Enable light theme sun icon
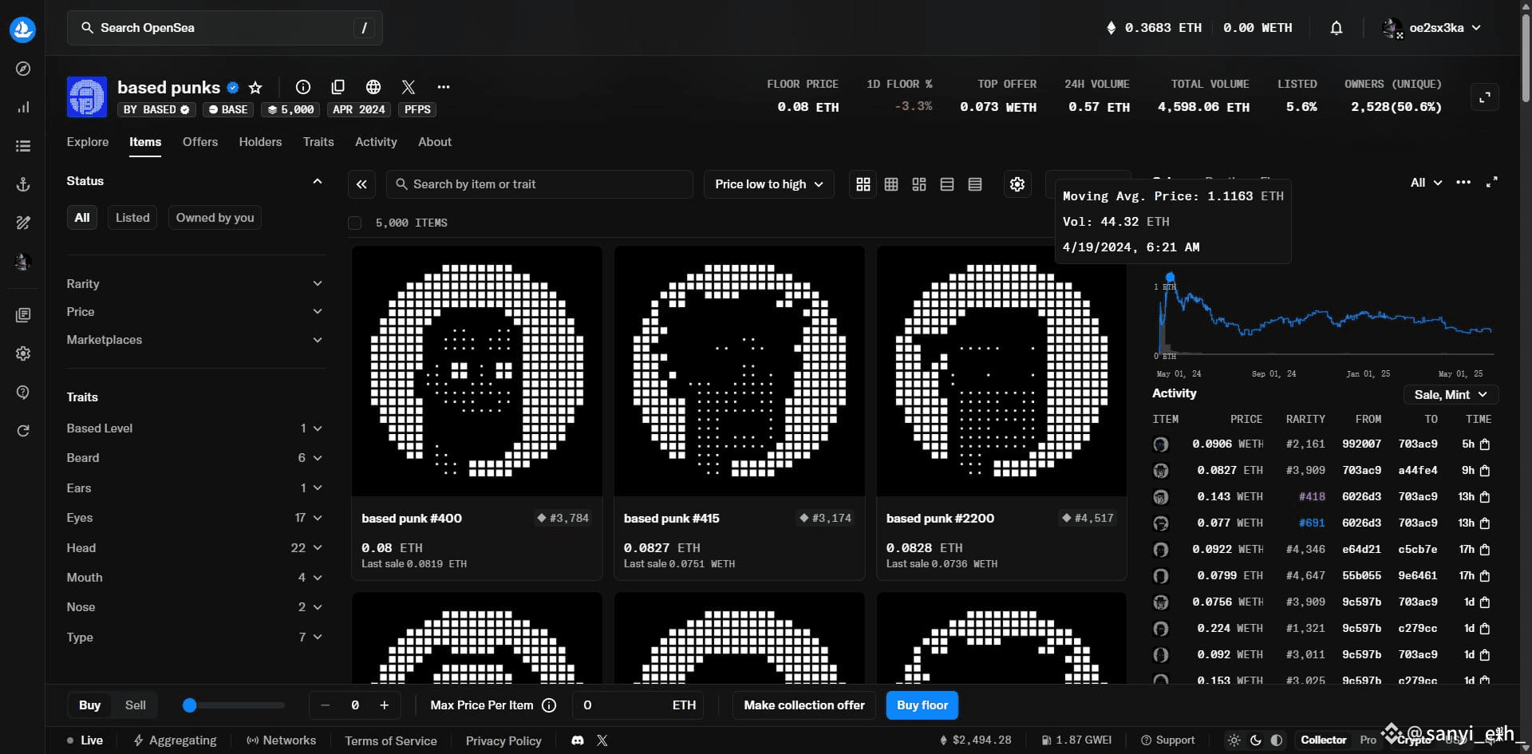Screen dimensions: 1532x754 click(x=1234, y=740)
